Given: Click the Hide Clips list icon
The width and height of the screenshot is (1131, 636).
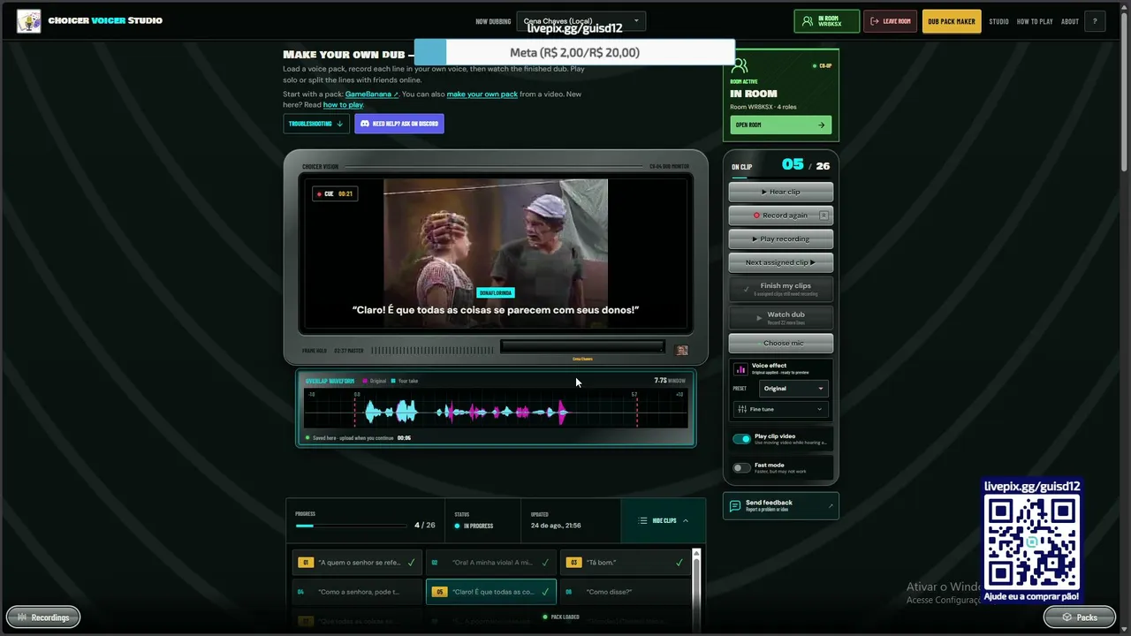Looking at the screenshot, I should 642,521.
